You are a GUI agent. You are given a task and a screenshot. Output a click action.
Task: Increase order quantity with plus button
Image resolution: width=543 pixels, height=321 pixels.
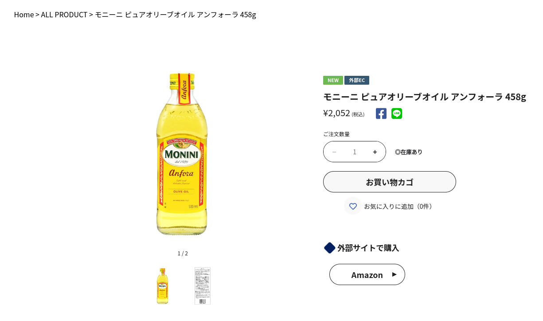(x=375, y=152)
